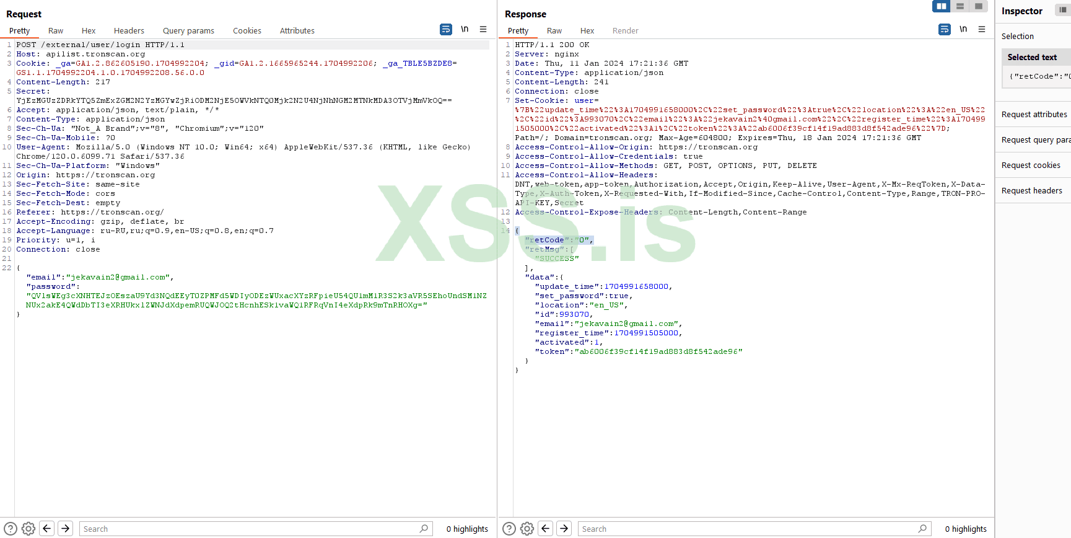The height and width of the screenshot is (538, 1071).
Task: Switch Request view to Hex tab
Action: coord(89,30)
